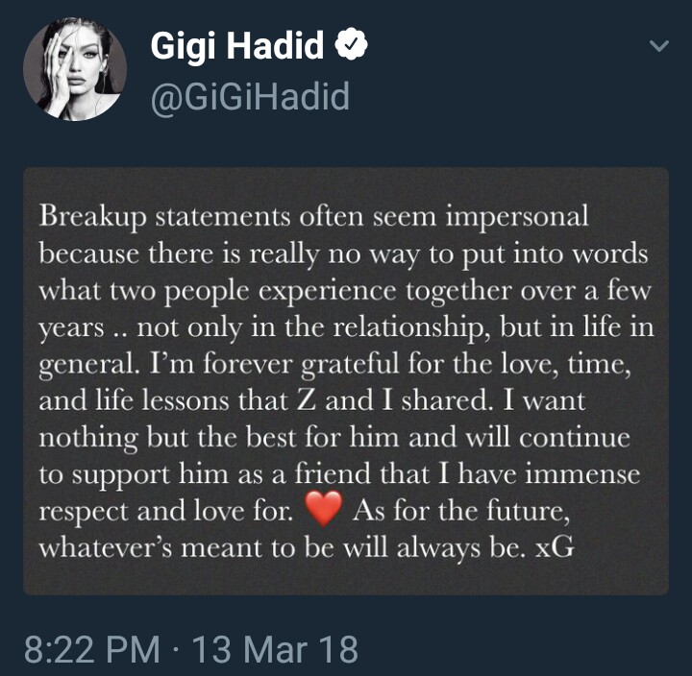Tap the line starting "to support him"
Screen dimensions: 692x676
(338, 474)
